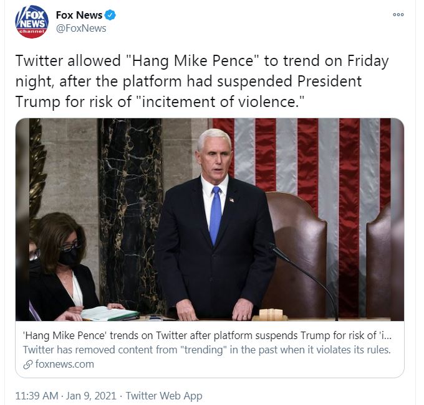Click the Fox News display name

pyautogui.click(x=79, y=15)
